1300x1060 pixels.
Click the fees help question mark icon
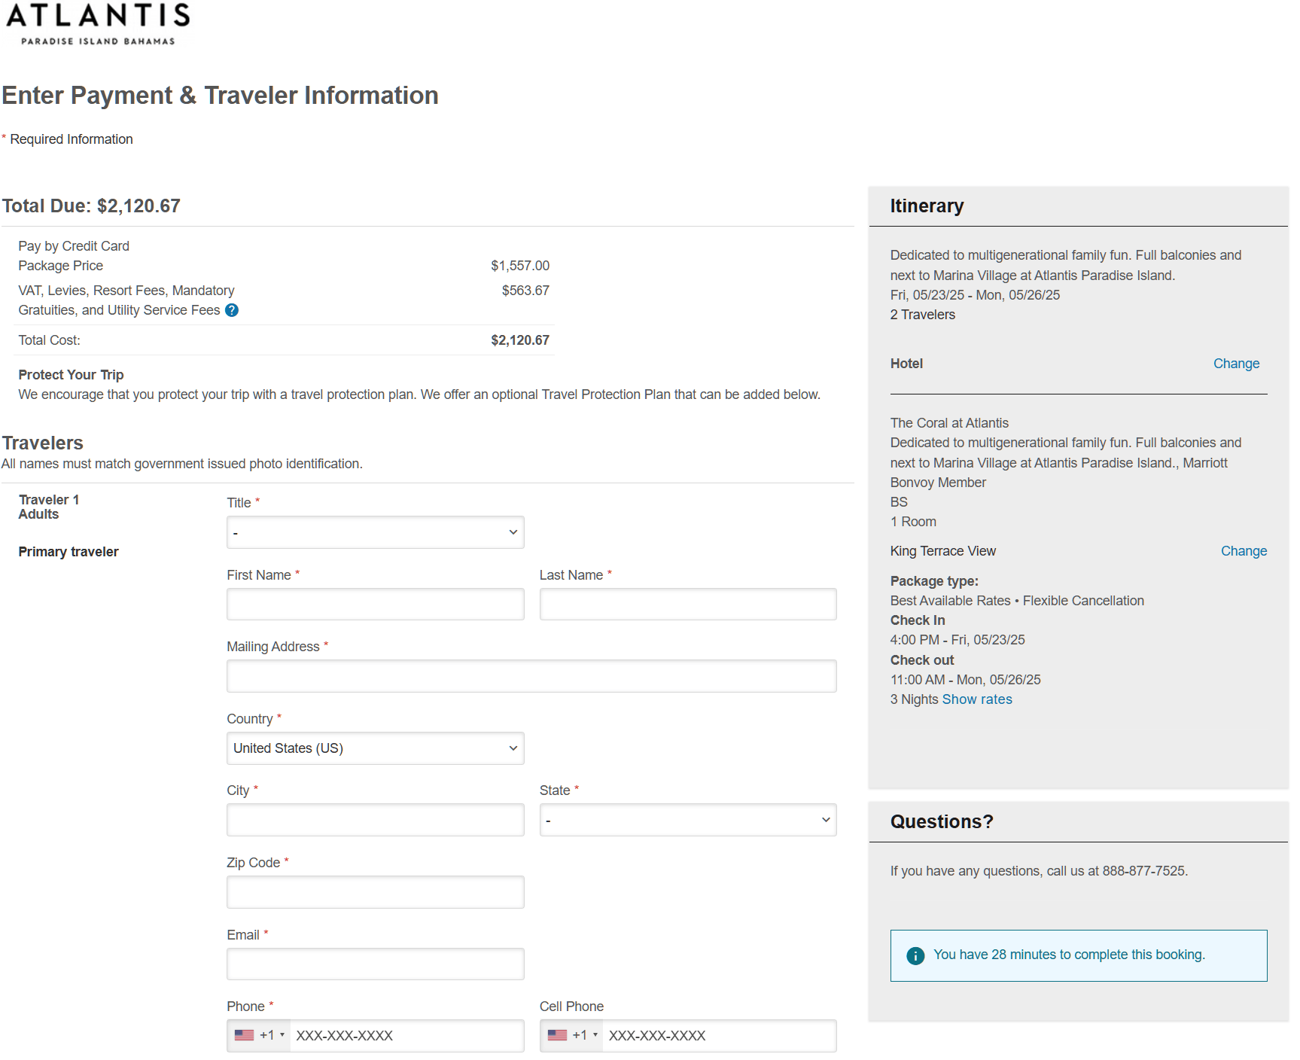232,310
